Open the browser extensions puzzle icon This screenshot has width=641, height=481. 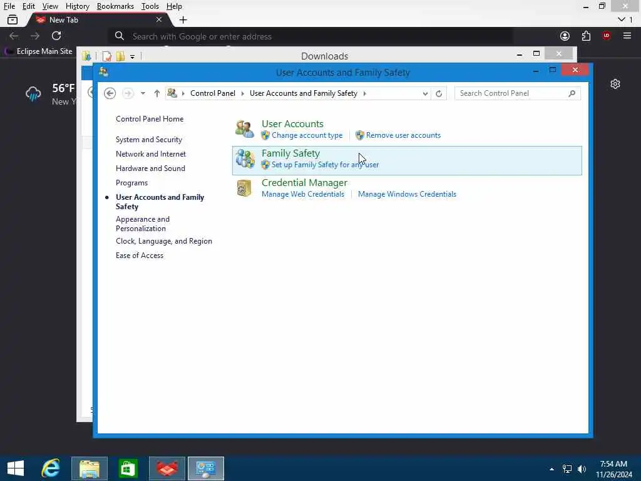[586, 36]
